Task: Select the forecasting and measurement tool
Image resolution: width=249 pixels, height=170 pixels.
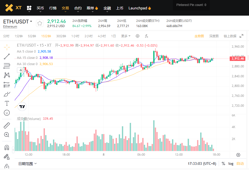Action: (x=7, y=85)
